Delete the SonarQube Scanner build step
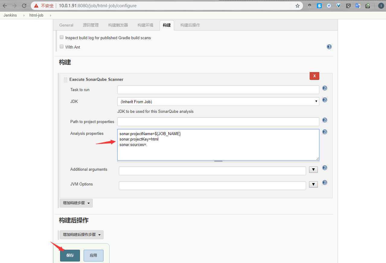The height and width of the screenshot is (263, 386). click(x=314, y=76)
